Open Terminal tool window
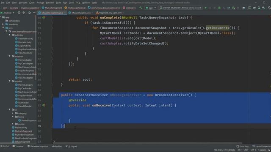Image resolution: width=271 pixels, height=152 pixels. (18, 147)
